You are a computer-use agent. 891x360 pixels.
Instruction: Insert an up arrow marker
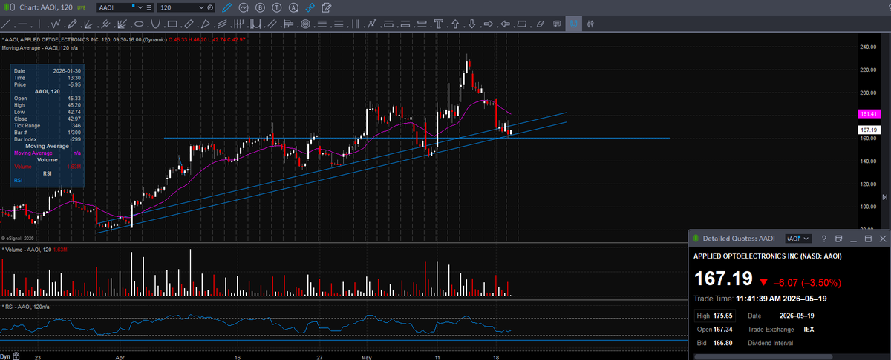pos(455,24)
